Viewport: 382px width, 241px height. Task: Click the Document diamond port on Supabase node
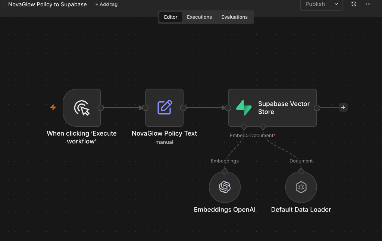click(263, 127)
